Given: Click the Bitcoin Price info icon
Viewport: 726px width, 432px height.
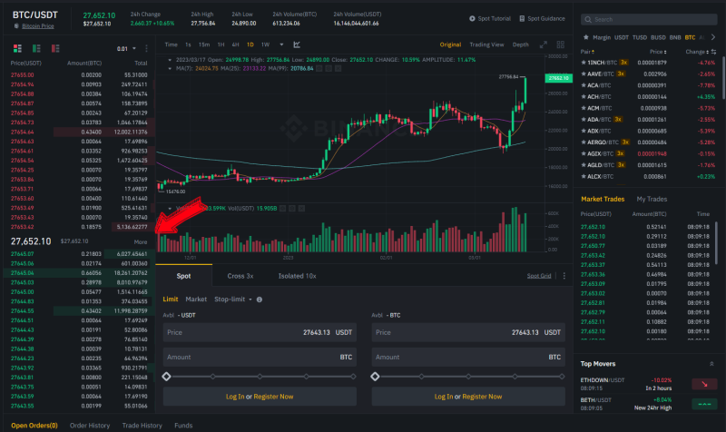Looking at the screenshot, I should 16,26.
